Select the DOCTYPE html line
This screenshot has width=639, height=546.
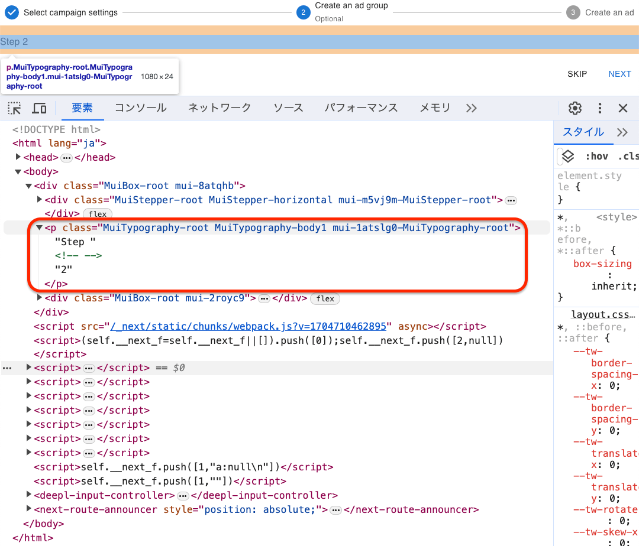click(56, 129)
